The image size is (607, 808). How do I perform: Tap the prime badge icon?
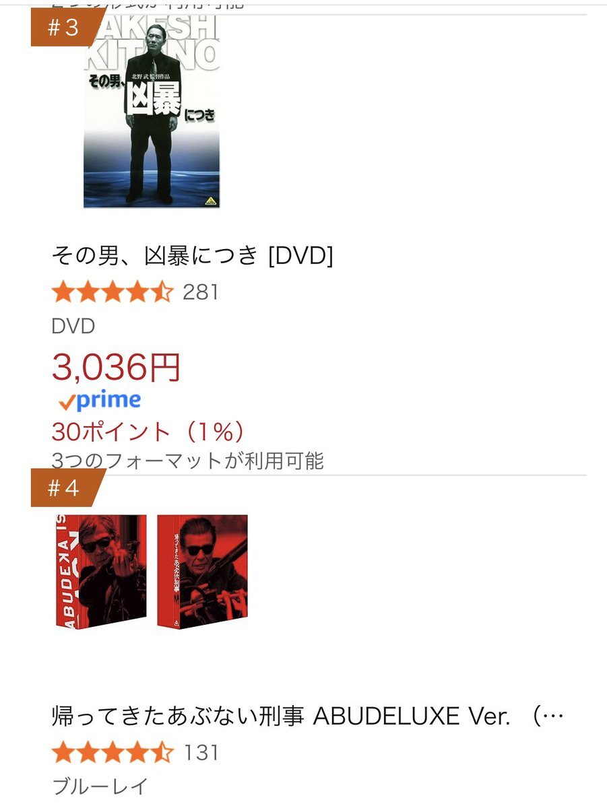pos(100,401)
